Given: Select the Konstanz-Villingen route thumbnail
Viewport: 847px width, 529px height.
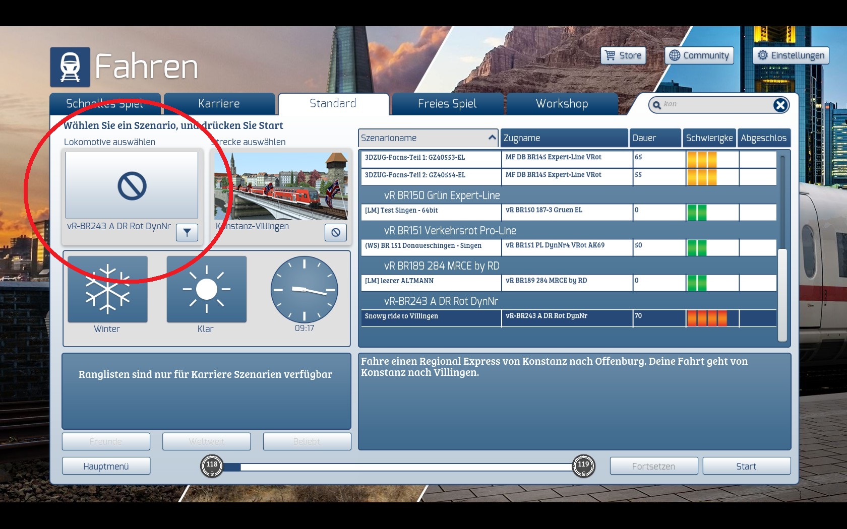Looking at the screenshot, I should click(x=281, y=186).
